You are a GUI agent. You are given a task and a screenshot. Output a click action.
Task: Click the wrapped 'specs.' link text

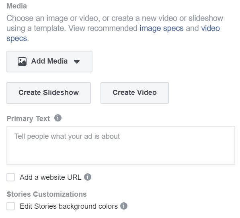[18, 39]
